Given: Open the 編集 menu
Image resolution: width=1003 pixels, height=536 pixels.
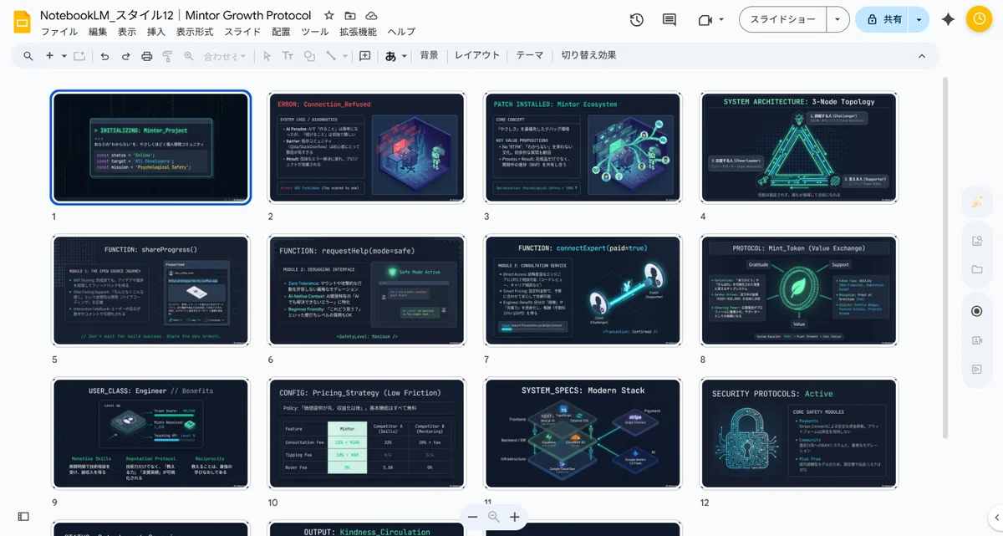Looking at the screenshot, I should (98, 32).
